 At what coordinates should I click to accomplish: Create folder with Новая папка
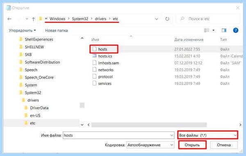pyautogui.click(x=57, y=30)
